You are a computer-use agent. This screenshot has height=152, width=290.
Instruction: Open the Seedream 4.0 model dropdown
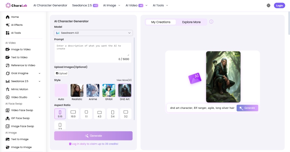(x=94, y=33)
